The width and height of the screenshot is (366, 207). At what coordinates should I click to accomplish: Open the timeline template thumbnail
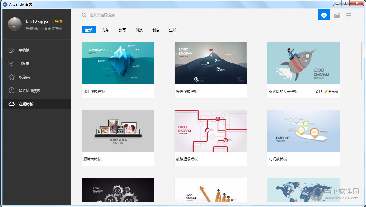tap(303, 131)
